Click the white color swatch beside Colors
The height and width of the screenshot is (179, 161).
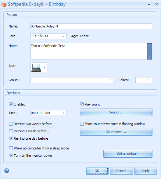[x=141, y=80]
